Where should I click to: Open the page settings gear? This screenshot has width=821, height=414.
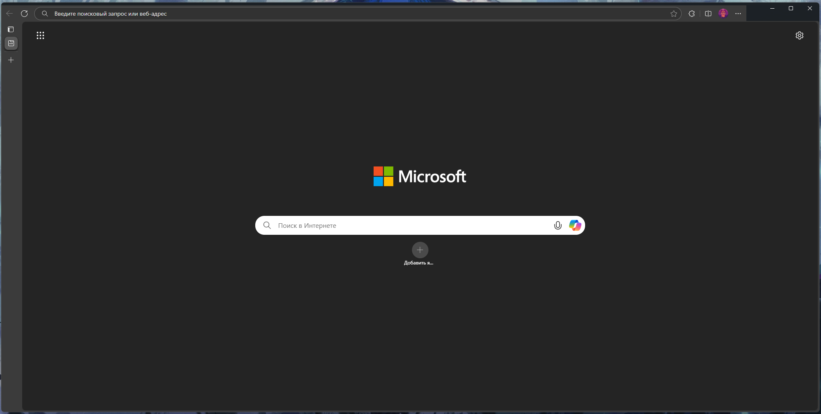click(x=800, y=35)
